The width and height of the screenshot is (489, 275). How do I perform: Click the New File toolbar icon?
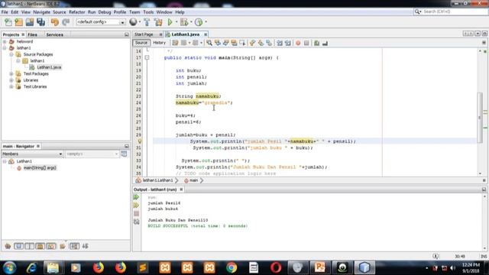click(8, 22)
